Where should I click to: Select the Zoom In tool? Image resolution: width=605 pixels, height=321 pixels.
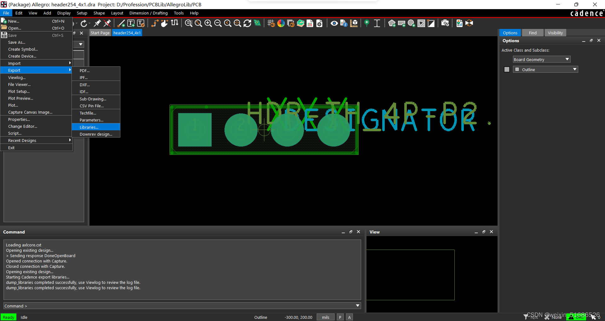click(x=208, y=23)
